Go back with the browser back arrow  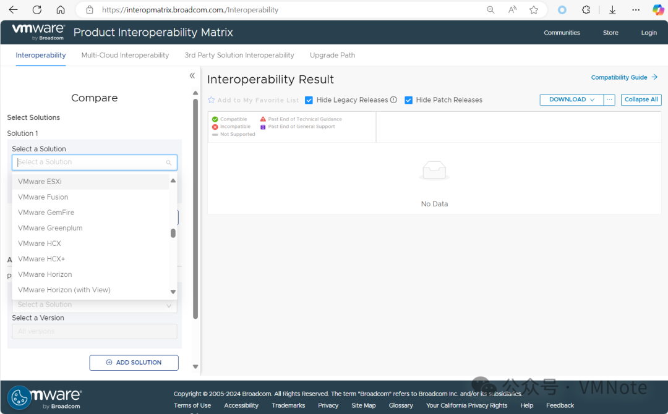pos(13,10)
